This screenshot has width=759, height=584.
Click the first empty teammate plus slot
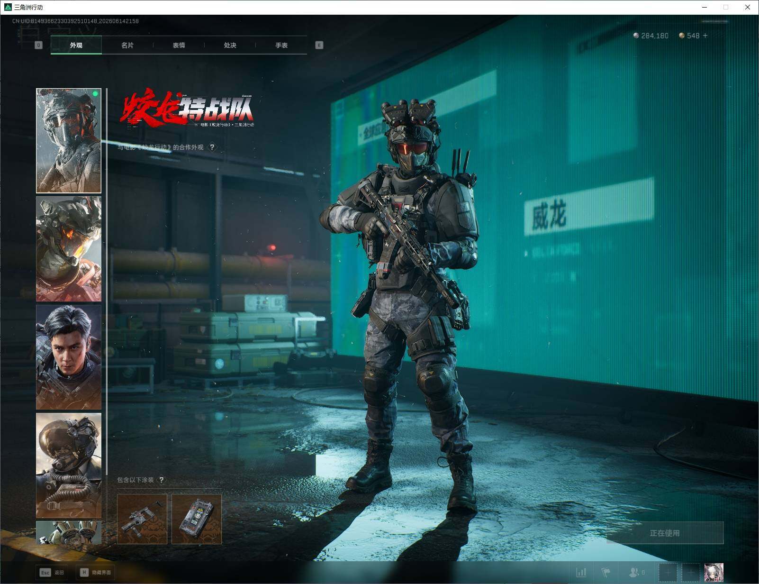pos(668,572)
